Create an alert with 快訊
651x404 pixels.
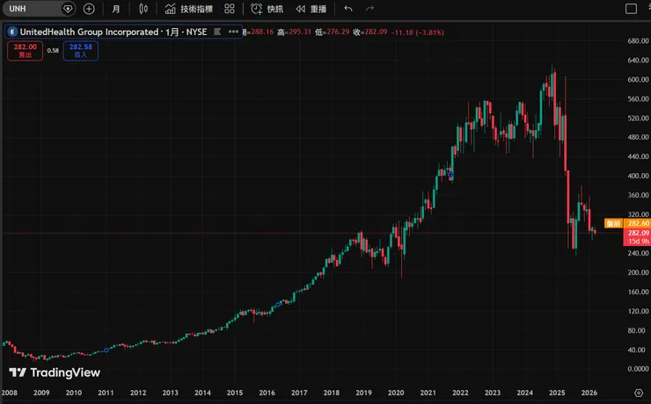(267, 9)
